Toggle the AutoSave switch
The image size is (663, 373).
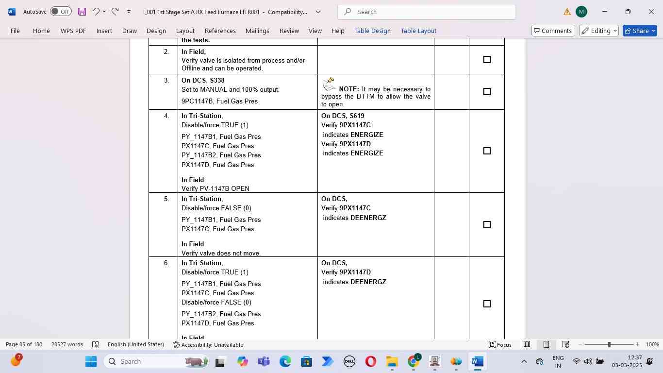(x=61, y=12)
